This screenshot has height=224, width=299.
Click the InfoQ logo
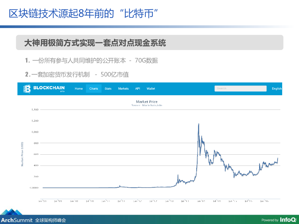point(288,220)
